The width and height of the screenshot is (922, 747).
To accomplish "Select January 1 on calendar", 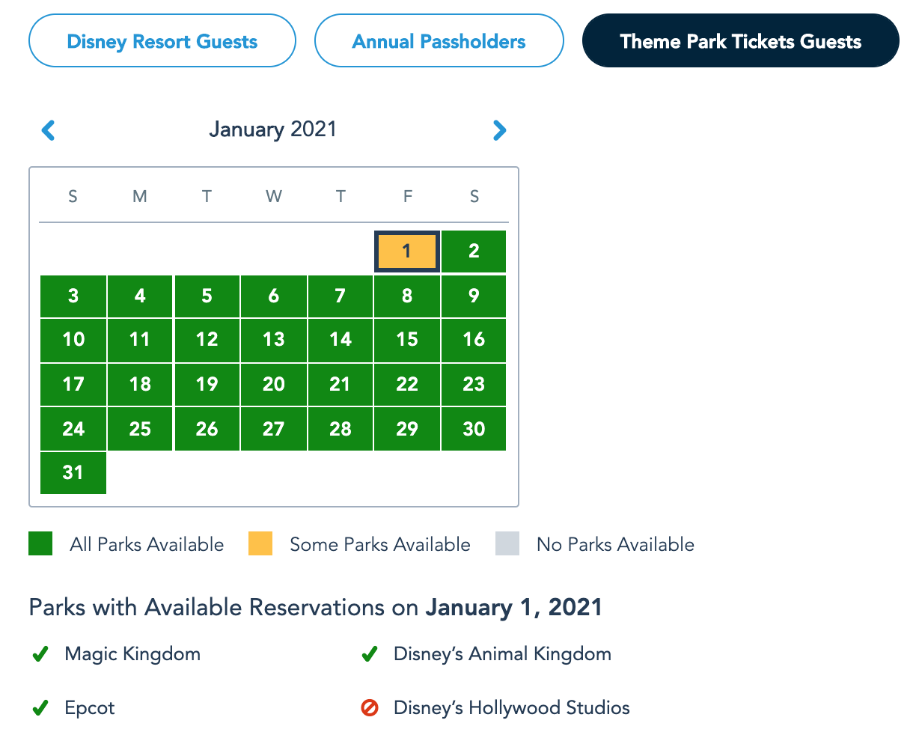I will coord(406,251).
